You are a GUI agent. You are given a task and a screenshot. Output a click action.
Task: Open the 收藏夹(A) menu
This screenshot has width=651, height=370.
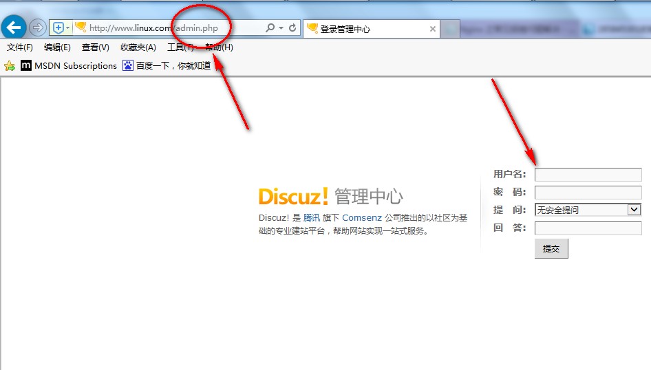click(138, 47)
